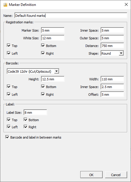Focus the Distance field showing 750 mm
The width and height of the screenshot is (131, 182).
112,45
